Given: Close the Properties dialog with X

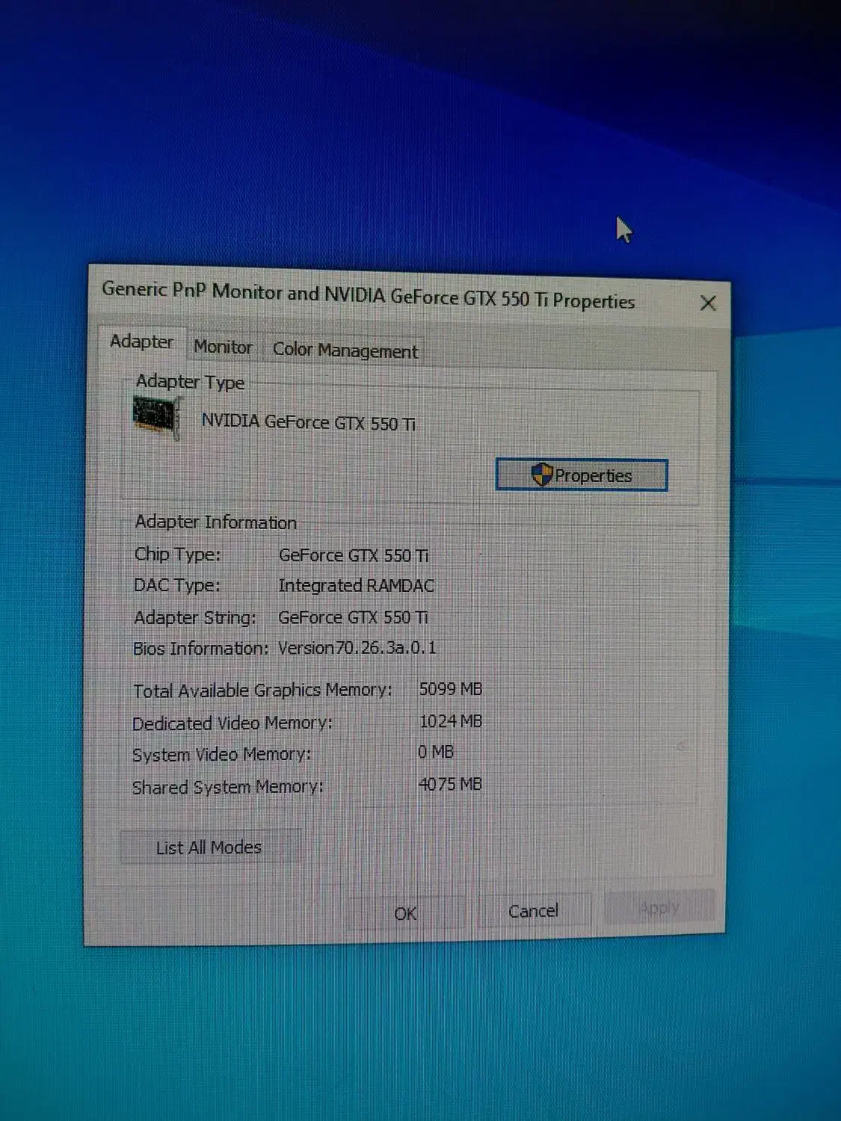Looking at the screenshot, I should pos(707,303).
